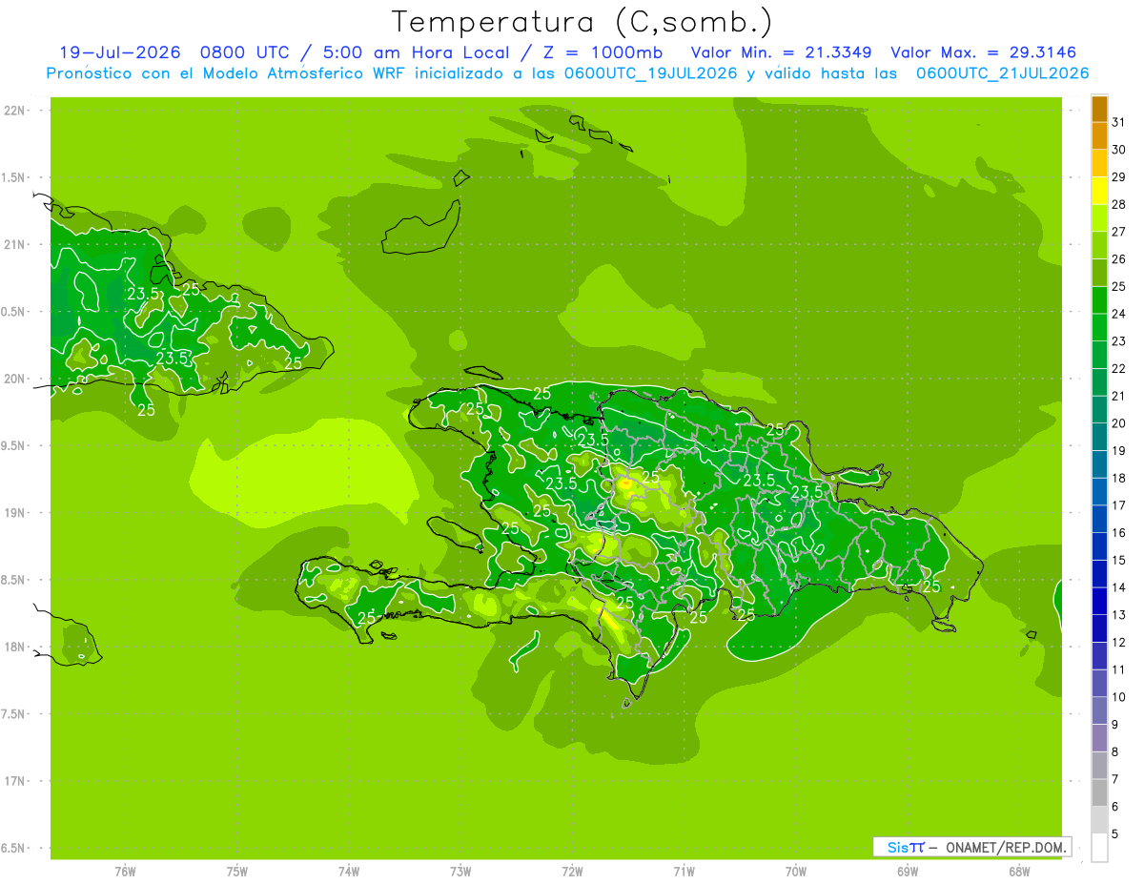Click legend scale value "10"
The height and width of the screenshot is (884, 1144).
click(1118, 697)
